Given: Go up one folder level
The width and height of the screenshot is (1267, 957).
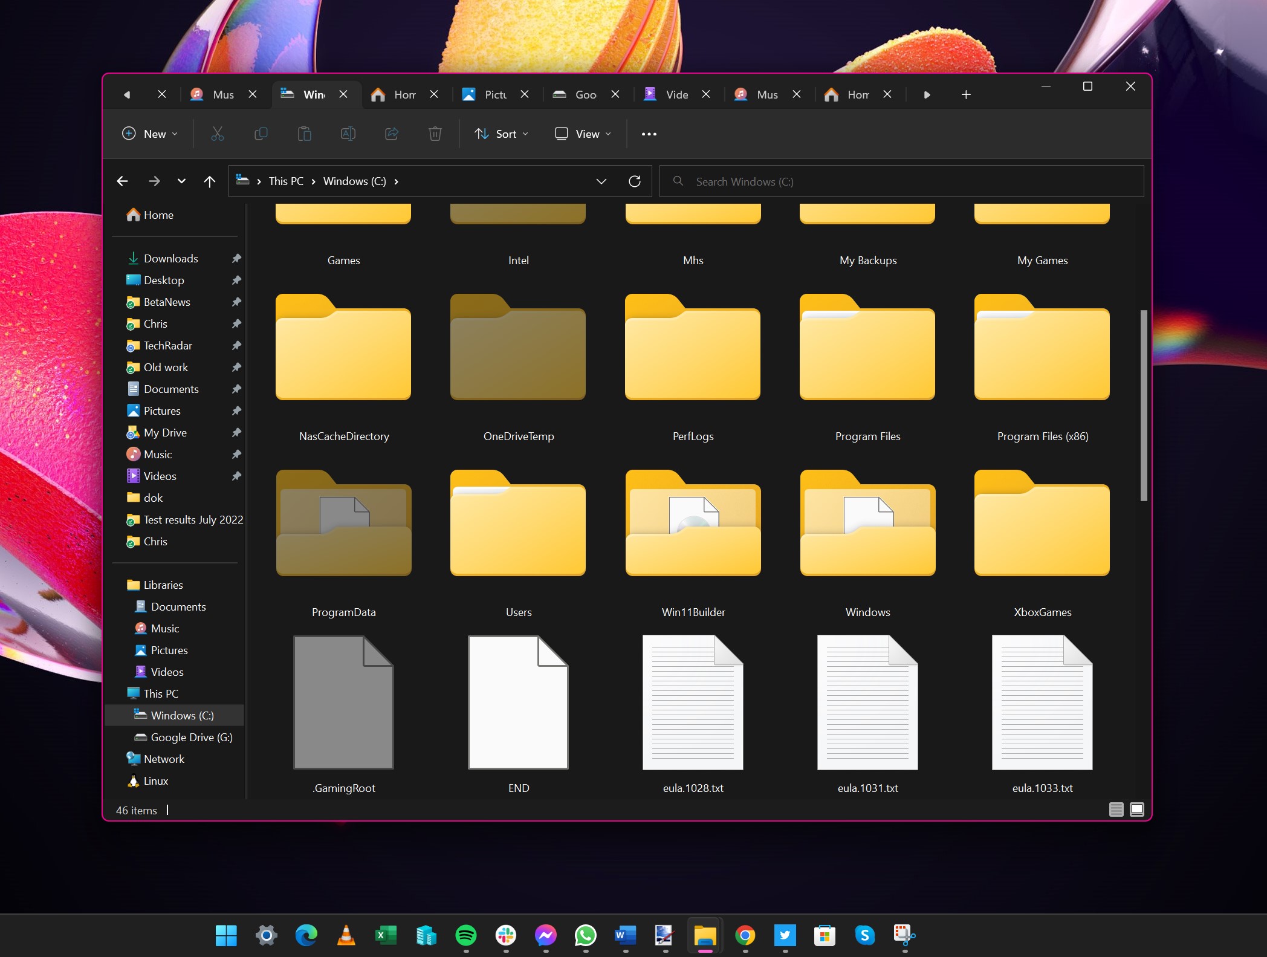Looking at the screenshot, I should click(210, 181).
